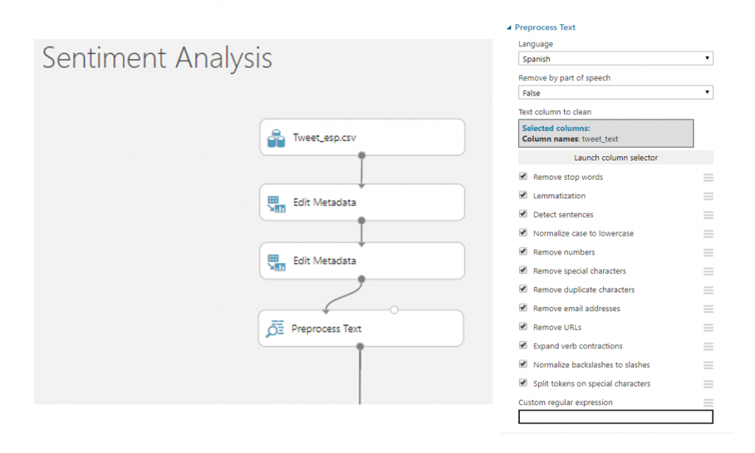The image size is (755, 453).
Task: Disable the Remove email addresses checkbox
Action: [x=523, y=309]
